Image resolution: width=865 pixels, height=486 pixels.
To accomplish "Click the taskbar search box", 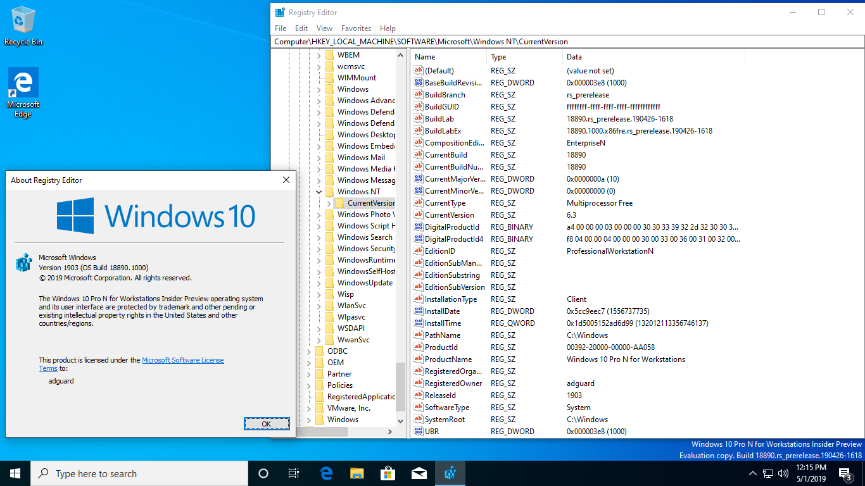I will coord(139,473).
